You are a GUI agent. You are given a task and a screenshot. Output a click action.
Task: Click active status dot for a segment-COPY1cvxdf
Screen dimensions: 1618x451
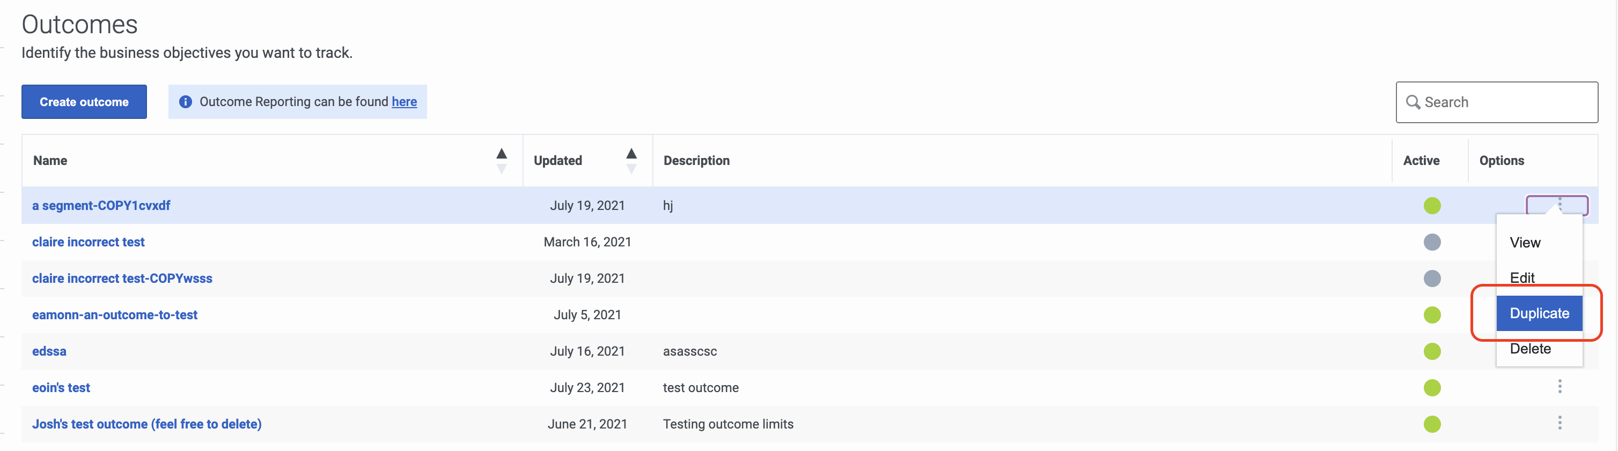[1431, 206]
